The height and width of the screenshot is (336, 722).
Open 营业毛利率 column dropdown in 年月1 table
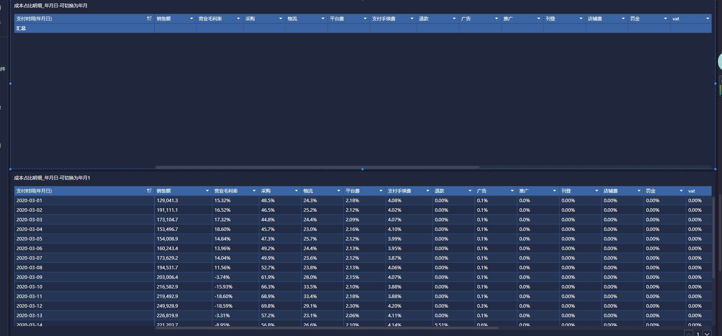254,191
